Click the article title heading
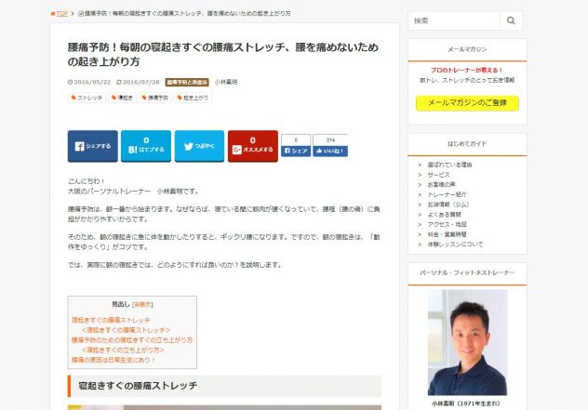Viewport: 588px width, 410px height. (223, 54)
